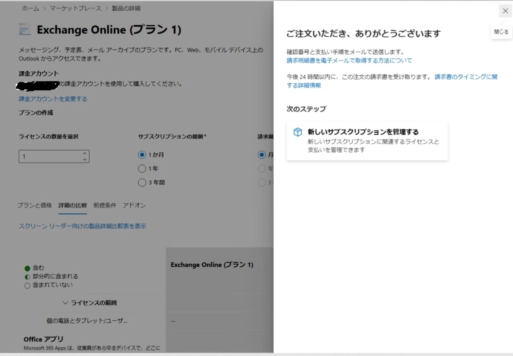Click the green 含む legend icon
Screen dimensions: 513x356
[x=27, y=268]
